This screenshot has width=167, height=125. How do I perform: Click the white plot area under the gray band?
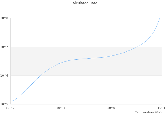click(104, 91)
